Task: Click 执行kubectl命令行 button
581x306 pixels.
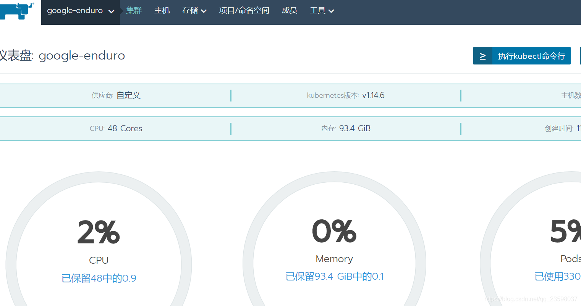Action: pos(522,56)
